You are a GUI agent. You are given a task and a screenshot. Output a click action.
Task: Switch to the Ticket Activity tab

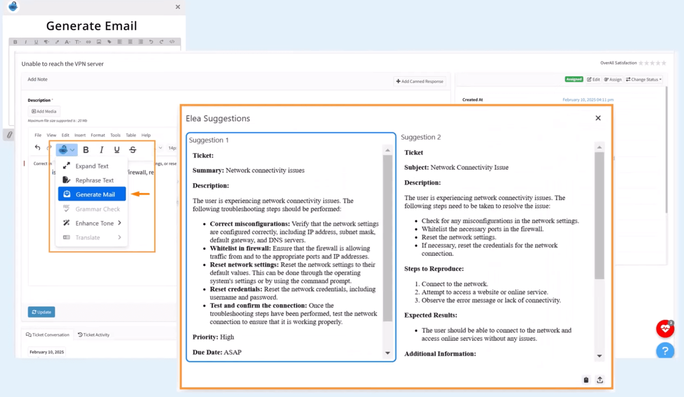(x=94, y=334)
